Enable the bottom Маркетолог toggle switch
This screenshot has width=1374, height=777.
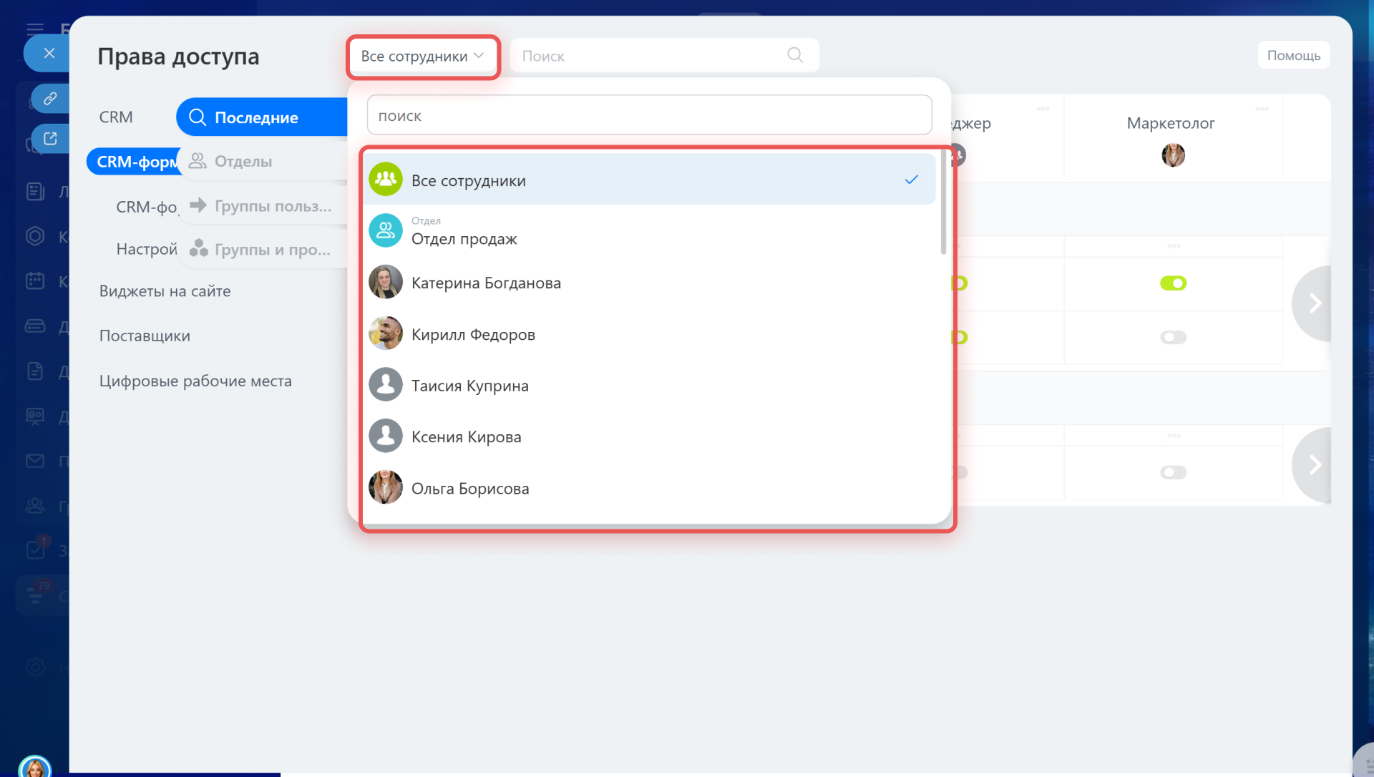1173,472
